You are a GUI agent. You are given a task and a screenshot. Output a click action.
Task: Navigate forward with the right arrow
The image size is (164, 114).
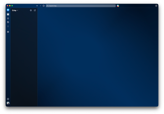point(40,6)
